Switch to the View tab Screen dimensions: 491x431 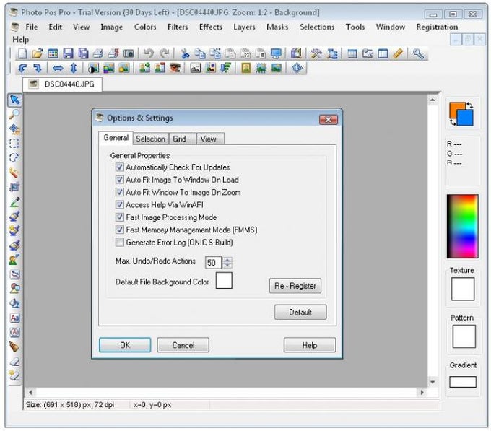[210, 139]
